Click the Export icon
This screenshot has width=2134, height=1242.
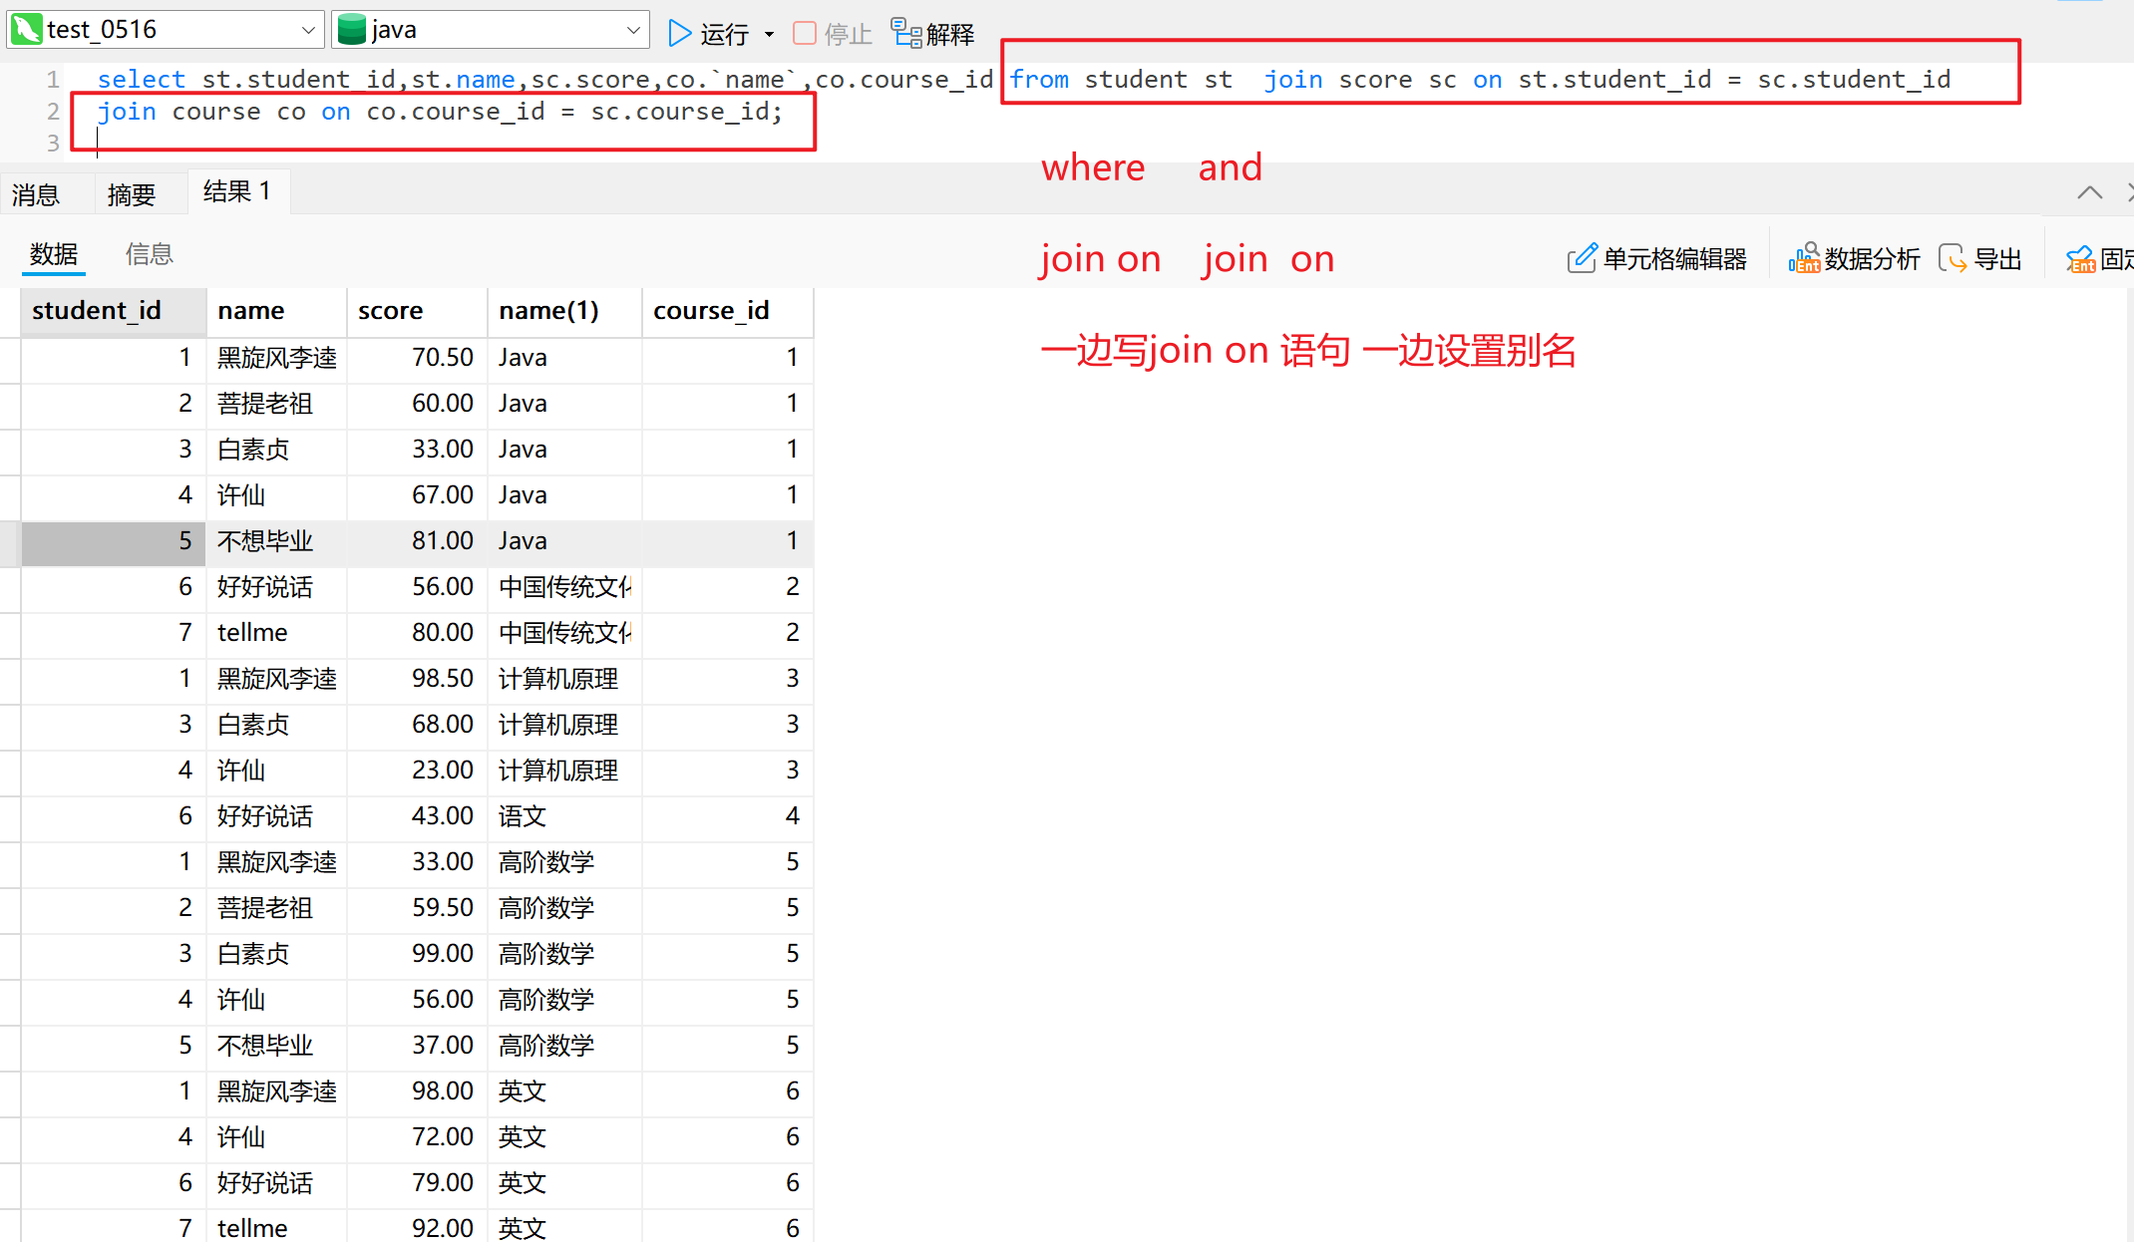pyautogui.click(x=1953, y=258)
